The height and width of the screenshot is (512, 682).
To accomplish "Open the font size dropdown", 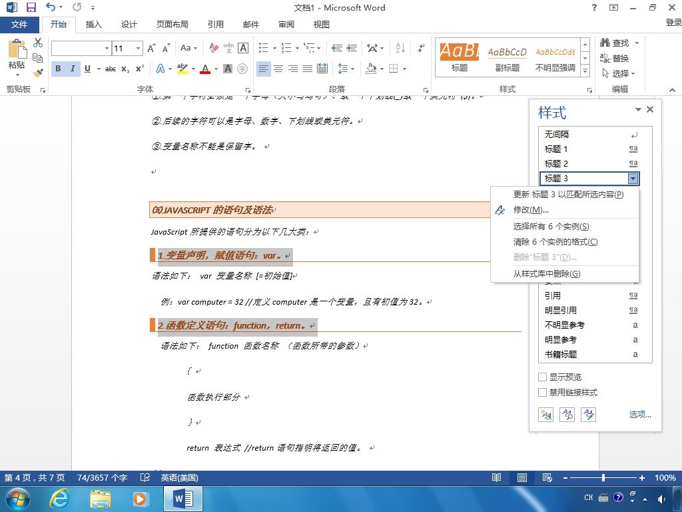I will coord(139,48).
